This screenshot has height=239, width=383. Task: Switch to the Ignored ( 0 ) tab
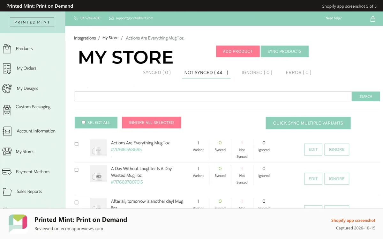(257, 72)
